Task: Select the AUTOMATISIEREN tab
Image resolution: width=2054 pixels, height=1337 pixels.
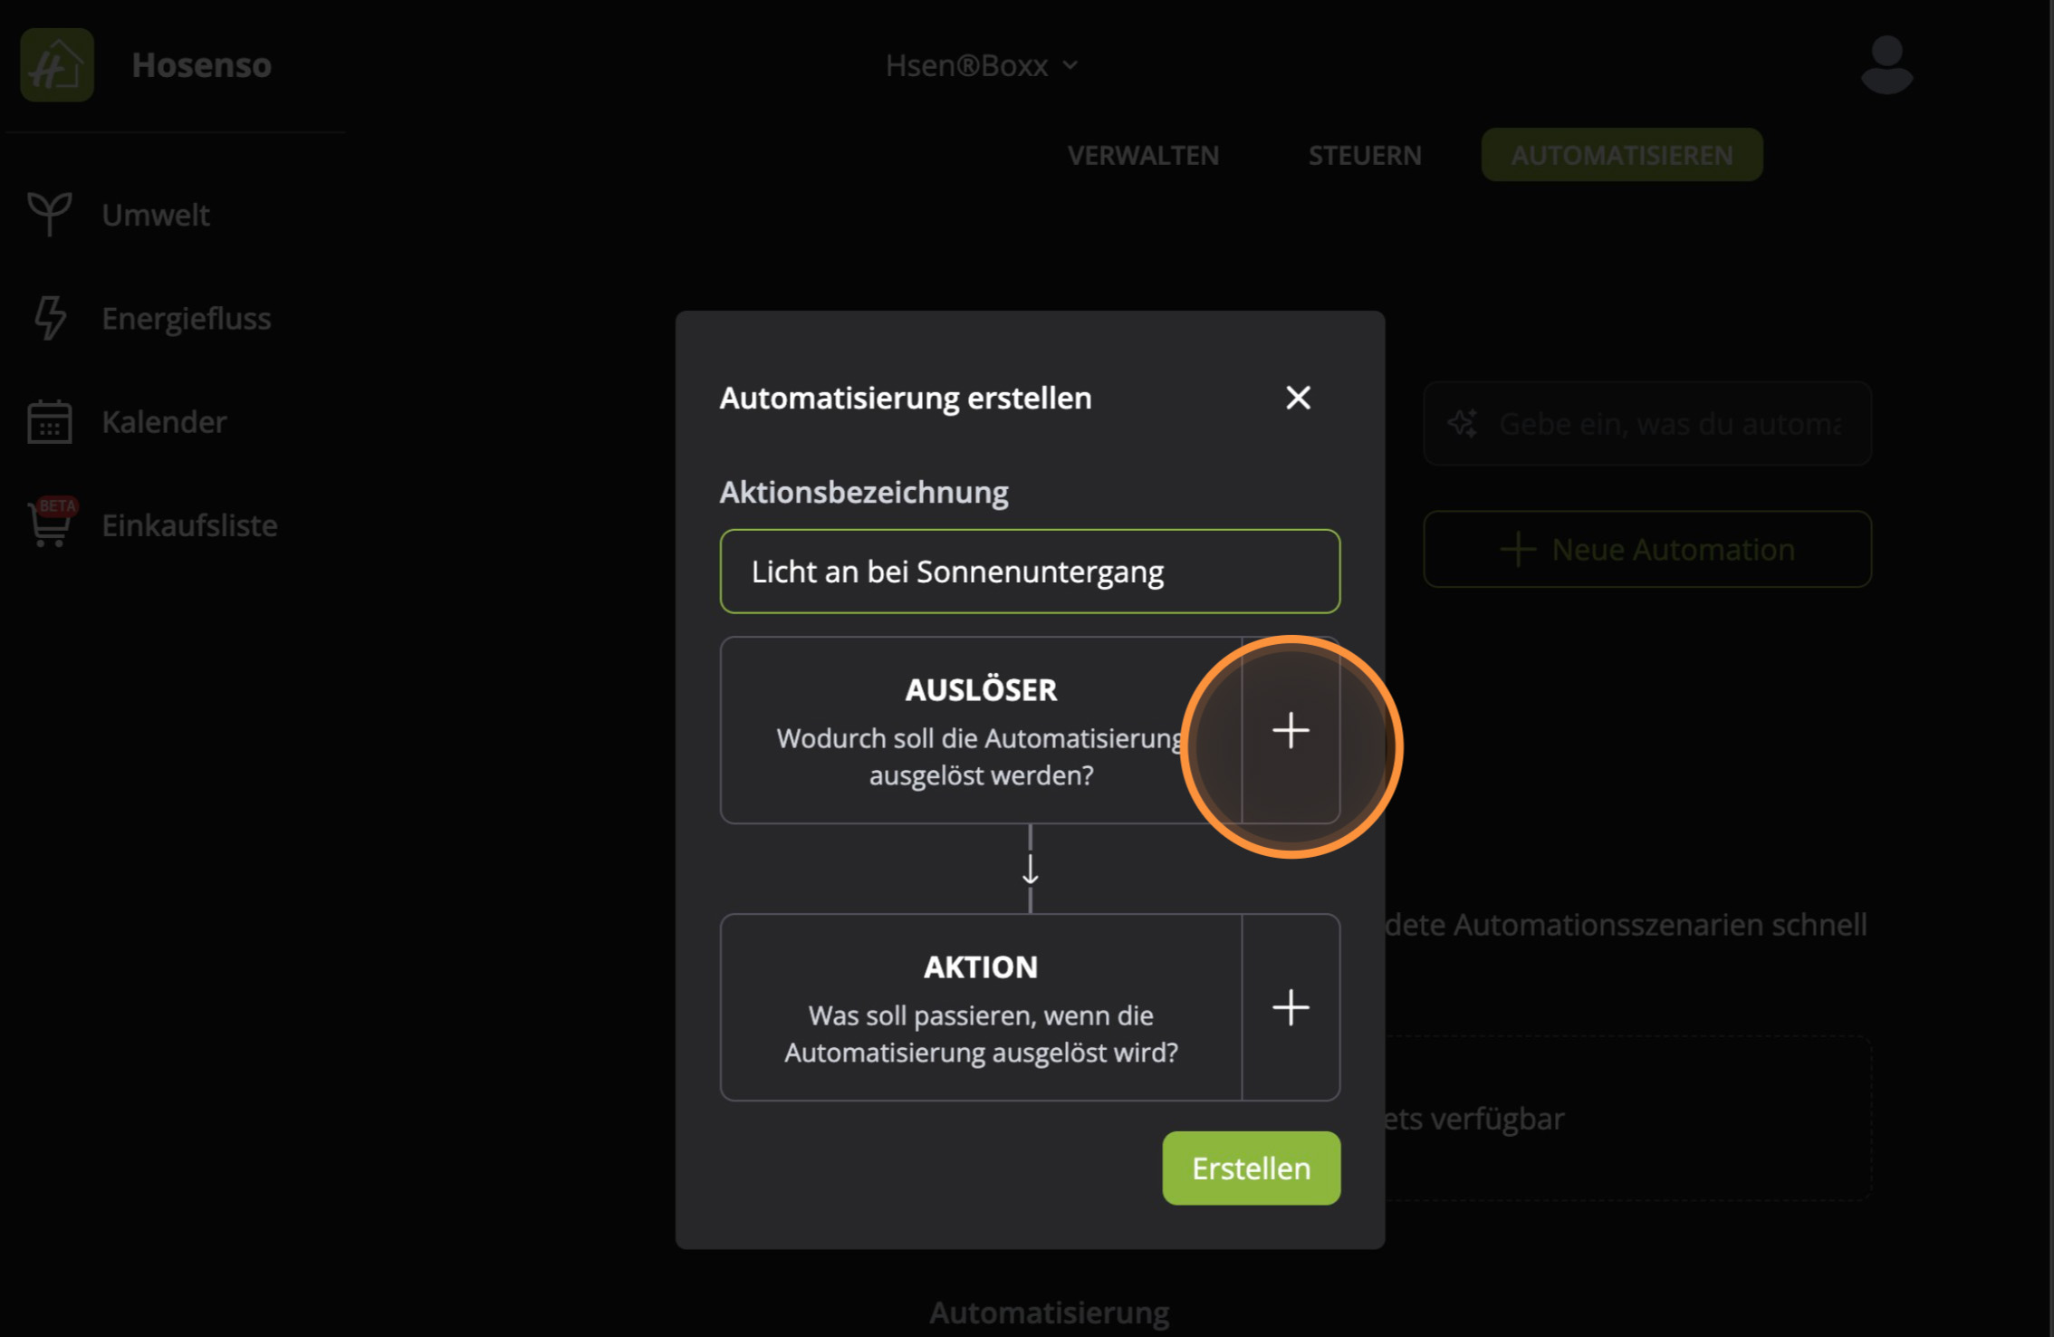Action: [1621, 155]
